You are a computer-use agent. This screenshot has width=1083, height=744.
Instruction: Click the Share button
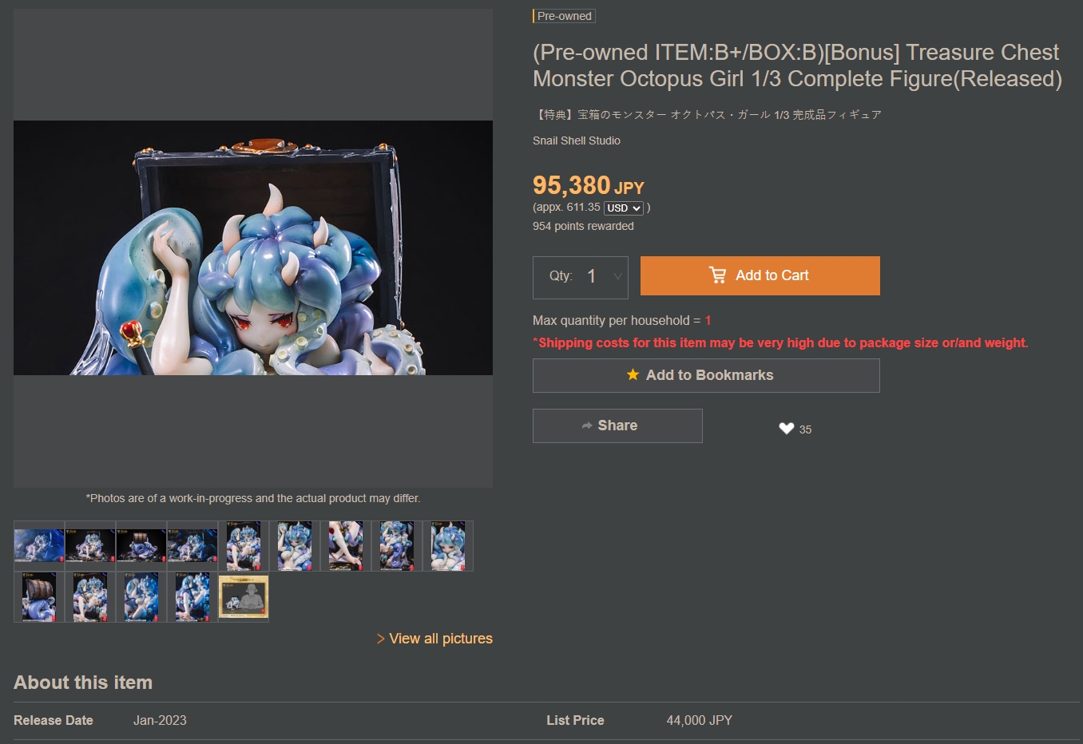click(617, 425)
